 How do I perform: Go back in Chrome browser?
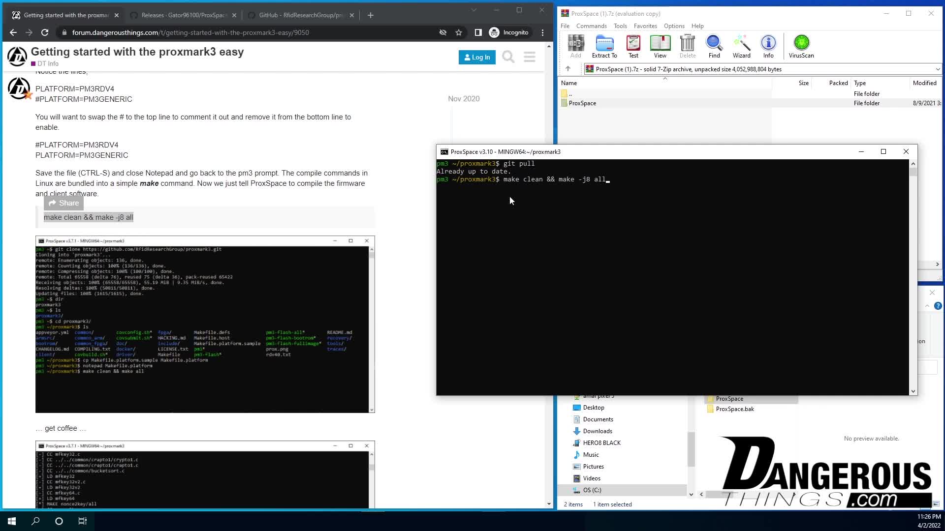(x=13, y=32)
